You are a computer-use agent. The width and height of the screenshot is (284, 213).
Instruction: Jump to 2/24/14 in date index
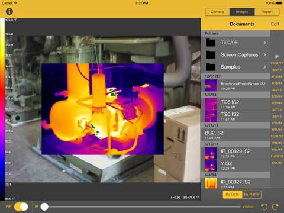point(277,123)
